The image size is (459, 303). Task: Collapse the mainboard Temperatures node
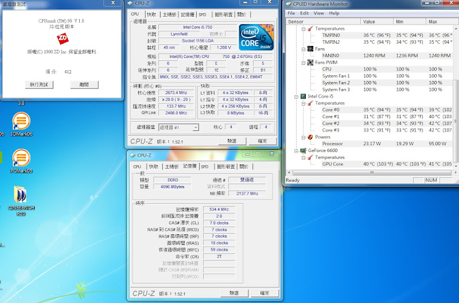tap(304, 29)
